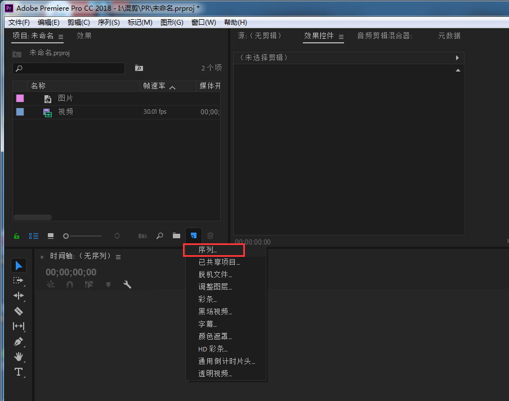Select the Selection arrow tool

(x=19, y=266)
